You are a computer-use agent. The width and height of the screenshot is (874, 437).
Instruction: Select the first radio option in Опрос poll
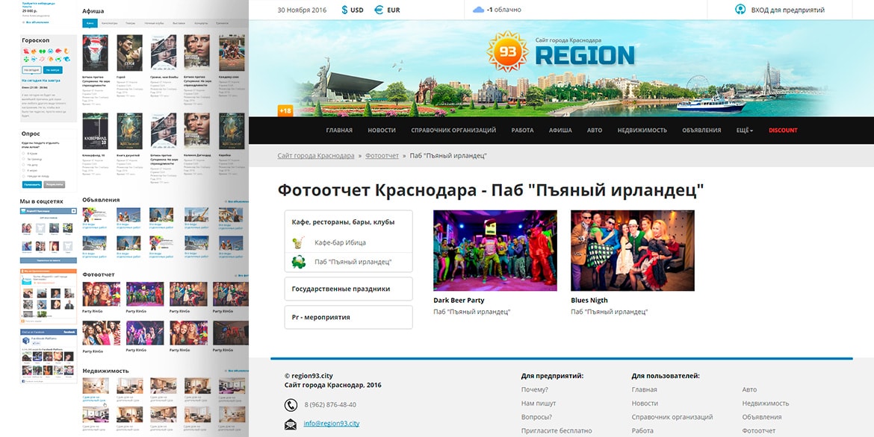click(23, 153)
